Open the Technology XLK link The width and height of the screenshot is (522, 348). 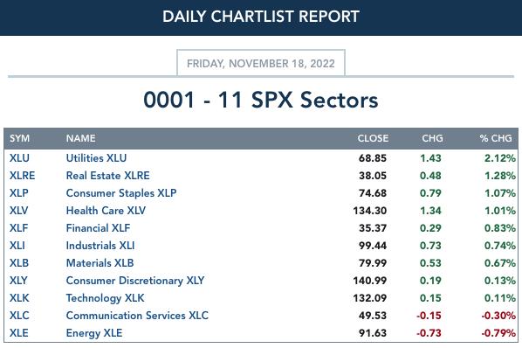(x=106, y=298)
